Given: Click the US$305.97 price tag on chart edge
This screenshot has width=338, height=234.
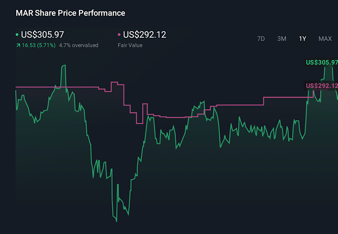Looking at the screenshot, I should coord(321,63).
